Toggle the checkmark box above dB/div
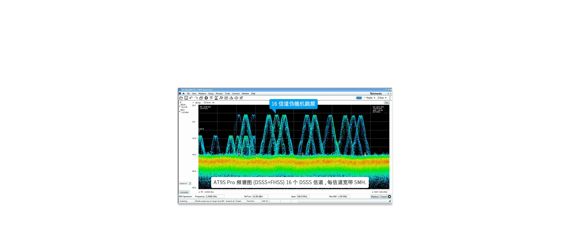571x232 pixels. [180, 102]
